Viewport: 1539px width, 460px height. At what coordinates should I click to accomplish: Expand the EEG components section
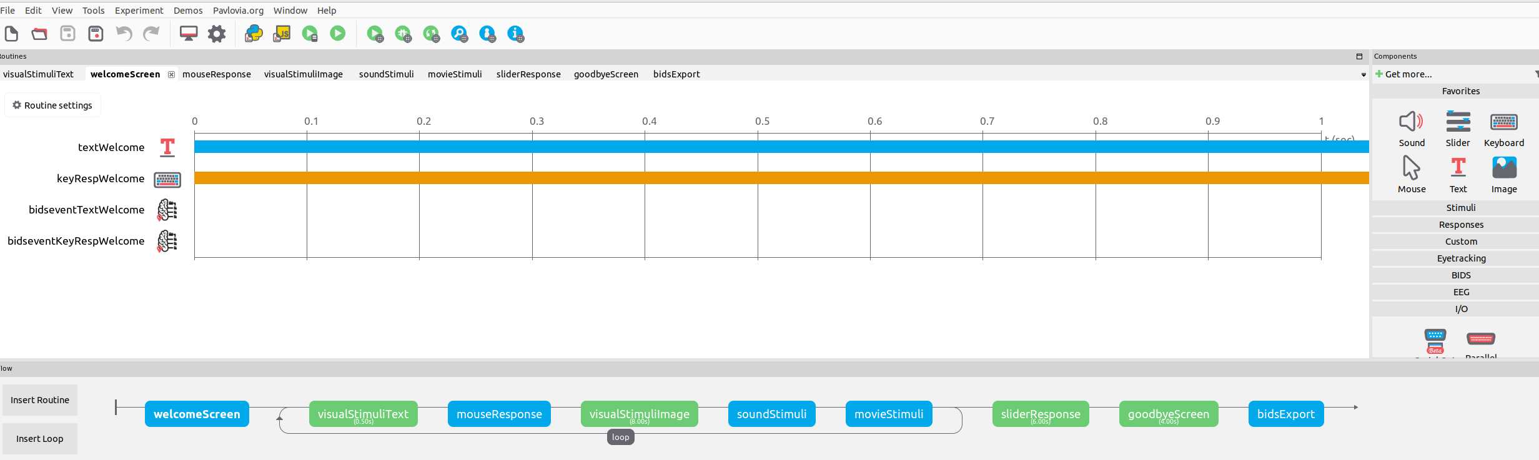[1460, 292]
